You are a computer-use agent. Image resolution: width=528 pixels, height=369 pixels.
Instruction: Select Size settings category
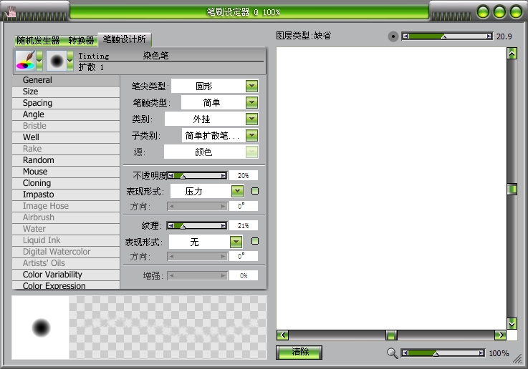pos(66,92)
